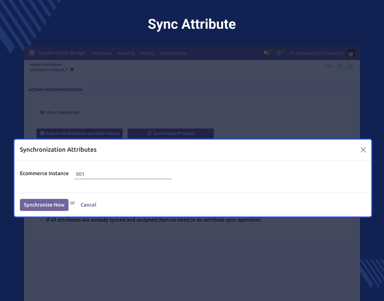Open the activities clock icon
384x301 pixels.
point(279,53)
